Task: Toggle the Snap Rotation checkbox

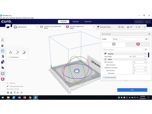Action: (x=9, y=57)
